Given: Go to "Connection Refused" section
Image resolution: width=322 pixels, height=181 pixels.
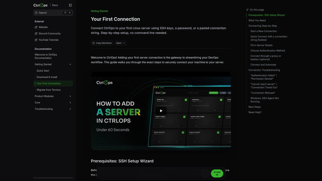Looking at the screenshot, I should [x=263, y=93].
